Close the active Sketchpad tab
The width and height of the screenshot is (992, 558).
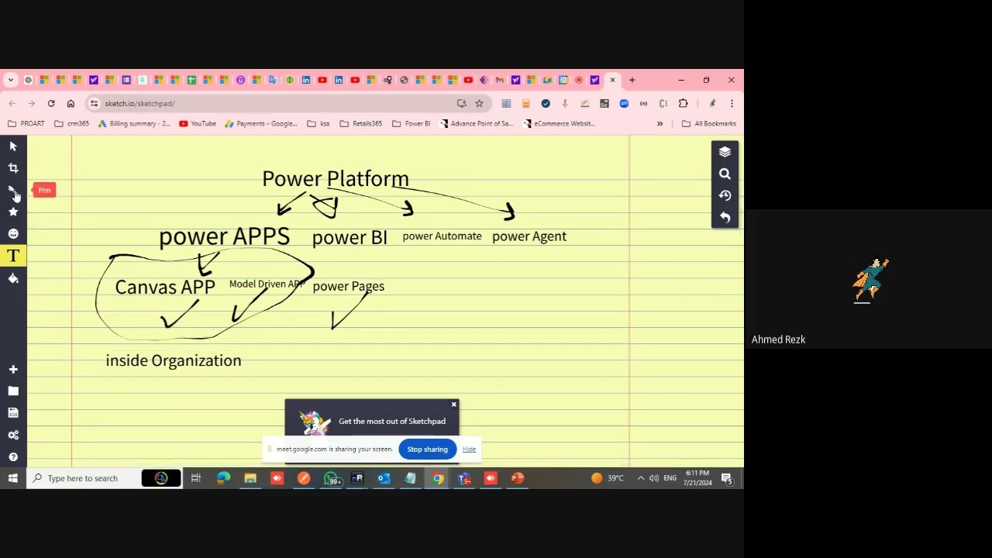612,80
